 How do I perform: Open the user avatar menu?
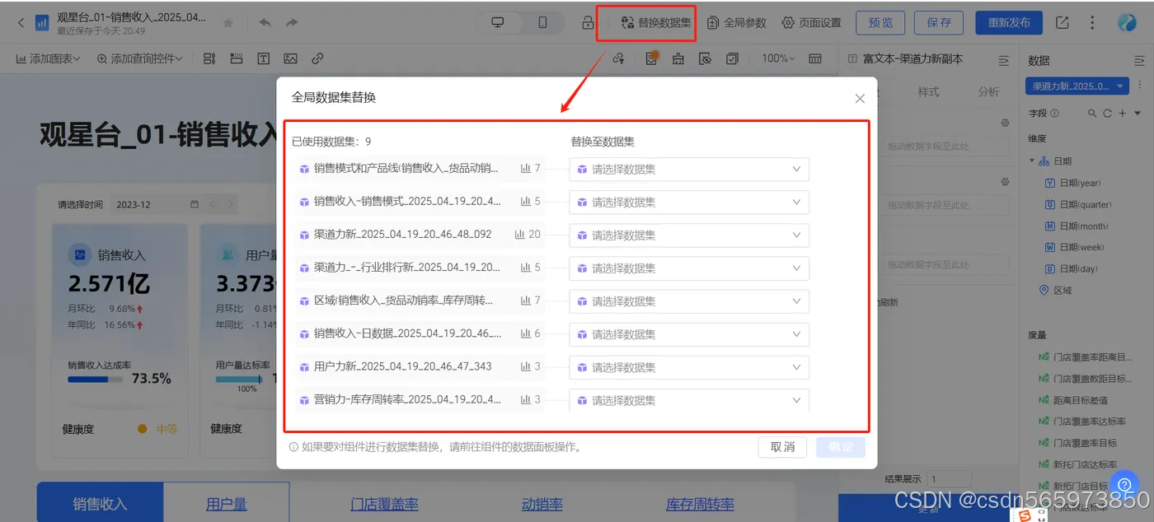(1127, 23)
